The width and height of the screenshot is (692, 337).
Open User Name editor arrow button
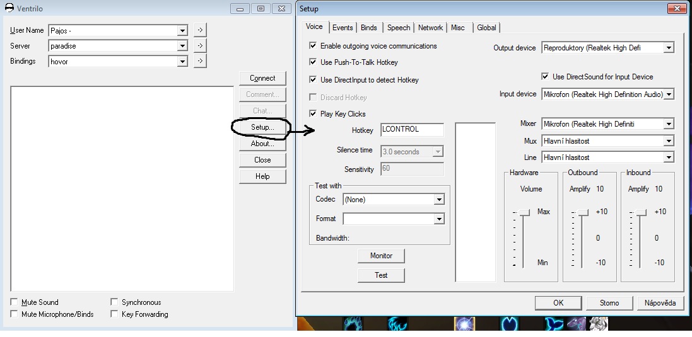point(200,30)
